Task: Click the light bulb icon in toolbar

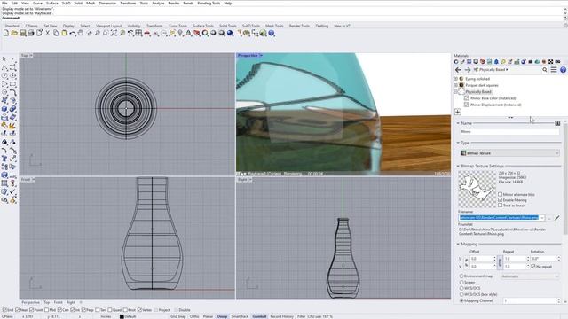Action: coord(180,34)
